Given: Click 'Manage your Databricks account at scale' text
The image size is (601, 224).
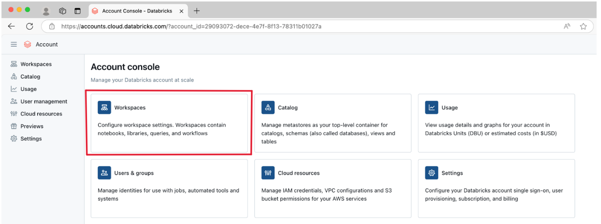Looking at the screenshot, I should click(142, 80).
